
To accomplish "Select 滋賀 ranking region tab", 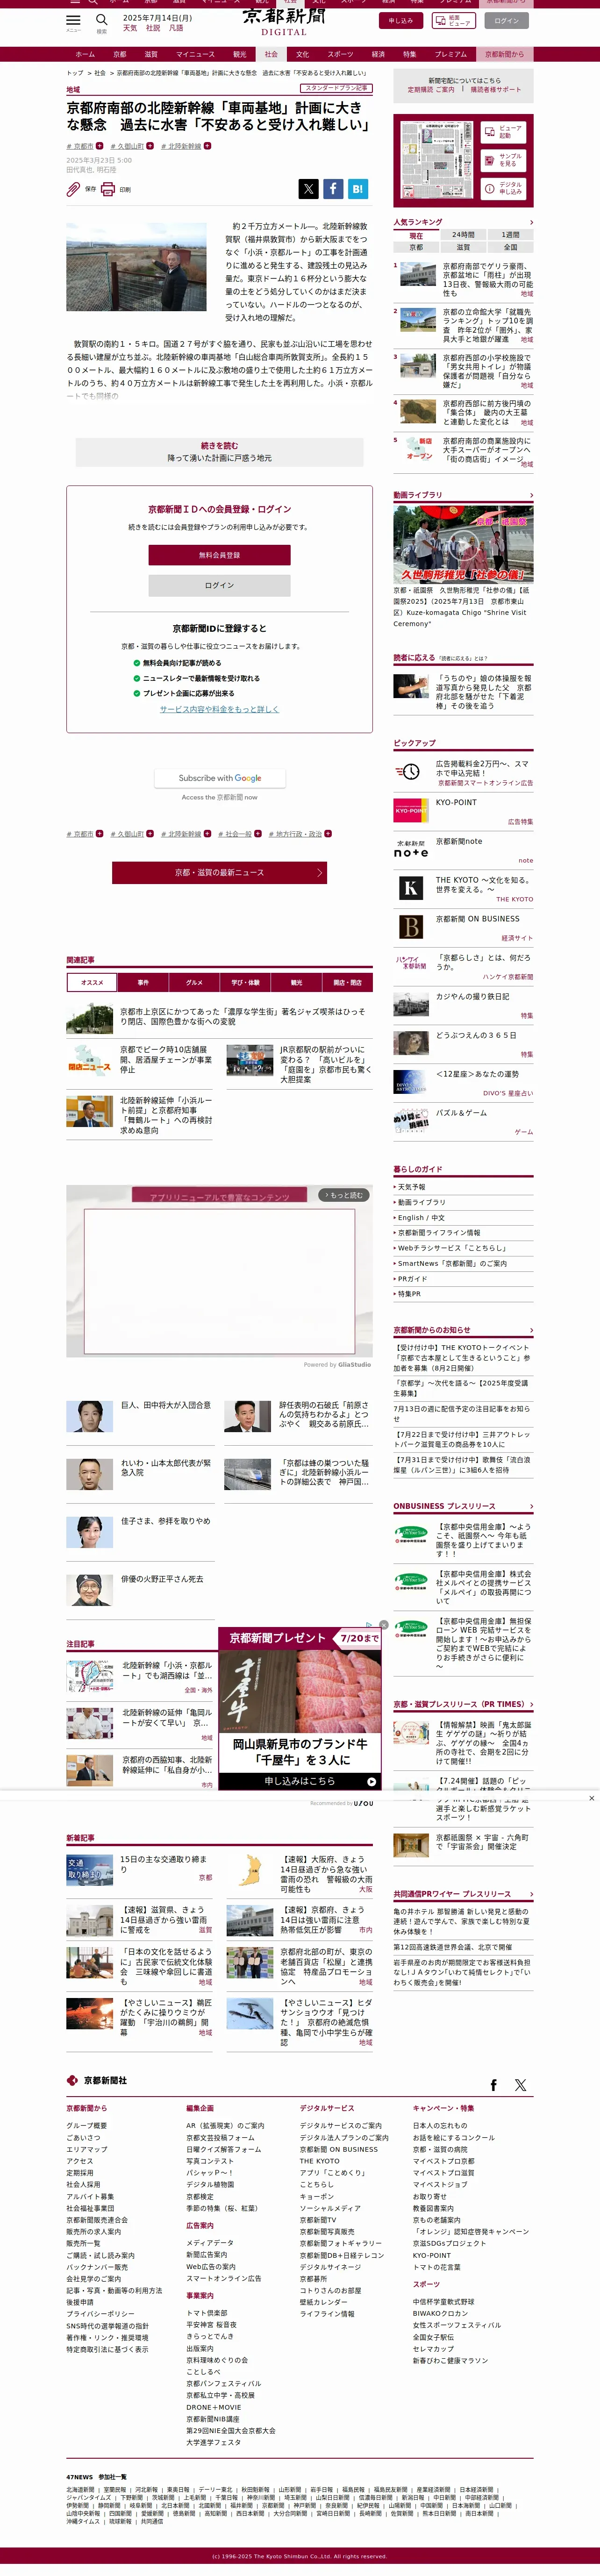I will point(463,247).
